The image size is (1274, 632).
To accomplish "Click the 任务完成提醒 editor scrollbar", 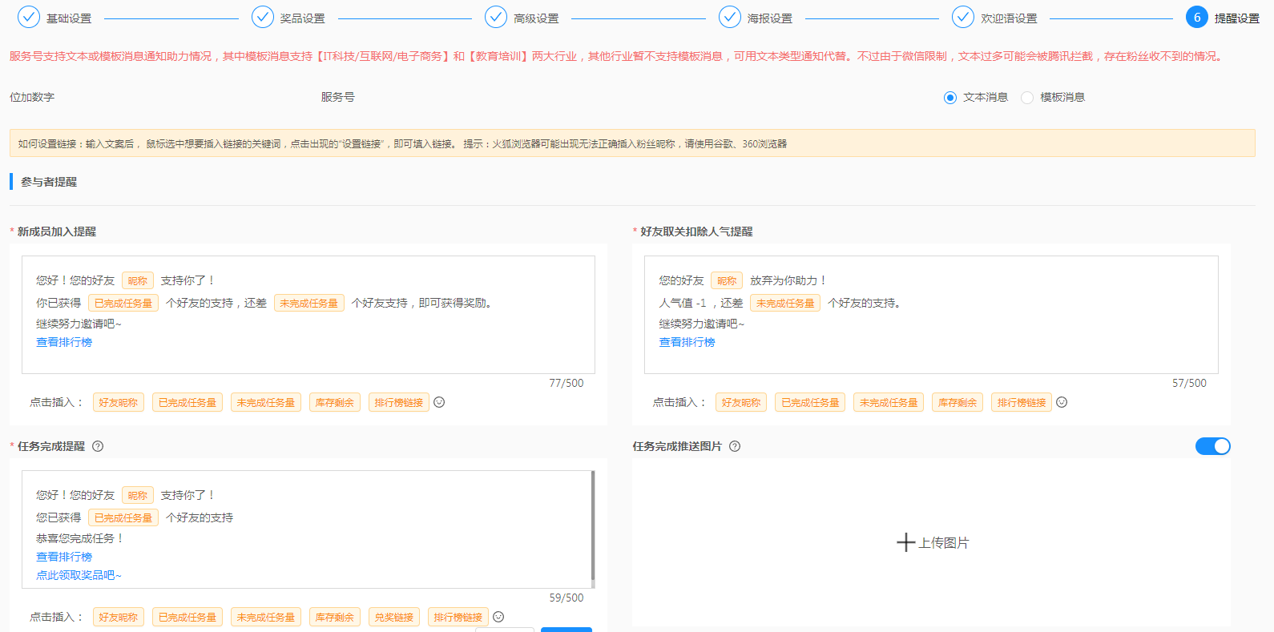I will coord(593,525).
